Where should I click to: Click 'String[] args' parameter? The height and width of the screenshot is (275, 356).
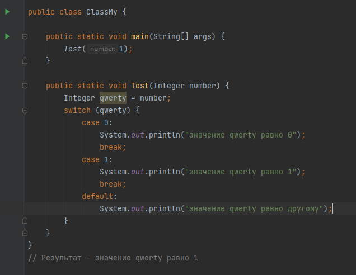(x=182, y=36)
